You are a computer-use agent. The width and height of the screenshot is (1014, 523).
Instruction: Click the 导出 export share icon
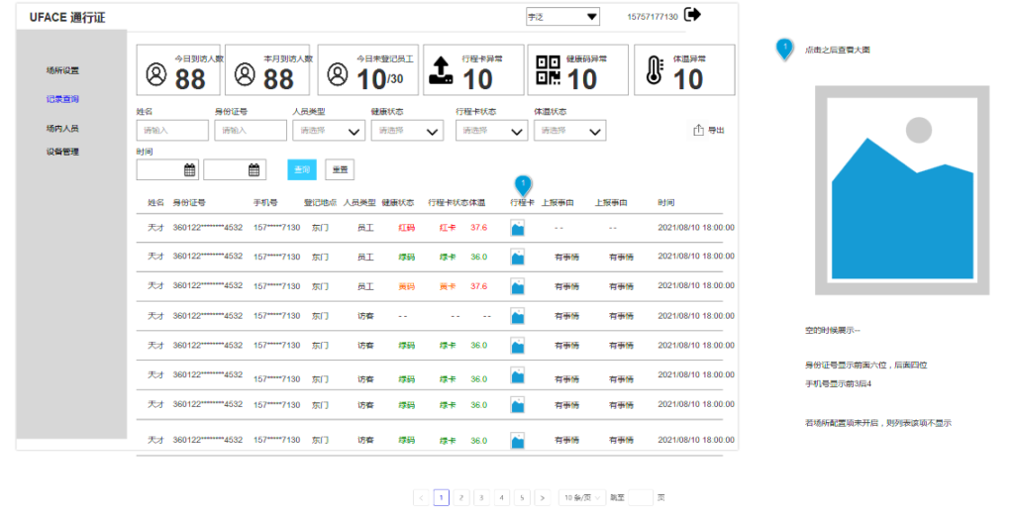[x=698, y=130]
